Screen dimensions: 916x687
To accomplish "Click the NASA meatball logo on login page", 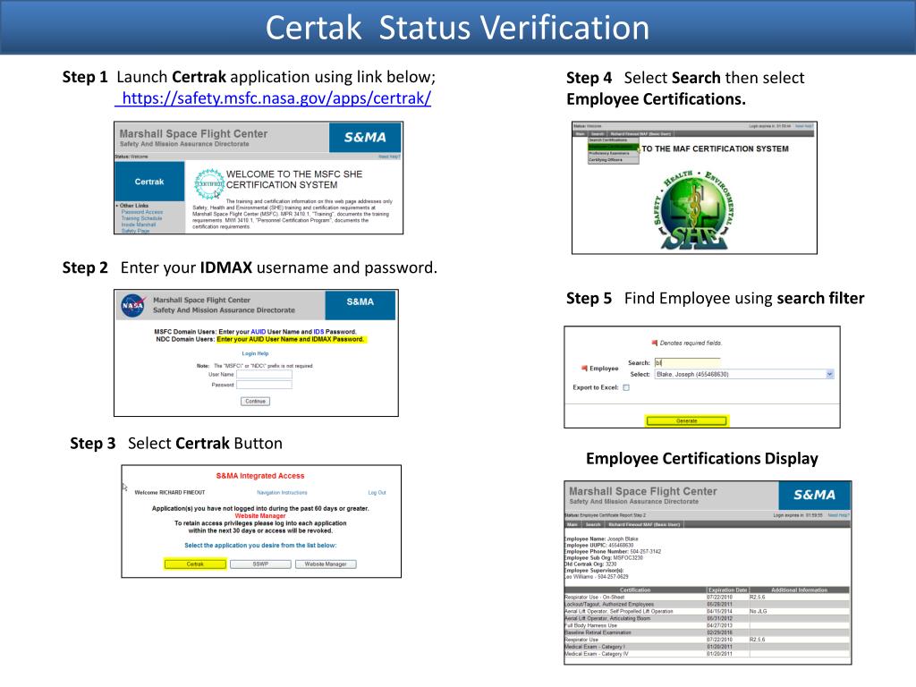I will (x=133, y=306).
